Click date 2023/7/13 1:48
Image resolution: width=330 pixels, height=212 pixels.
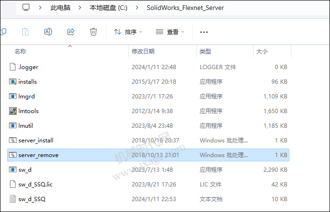[x=152, y=169]
